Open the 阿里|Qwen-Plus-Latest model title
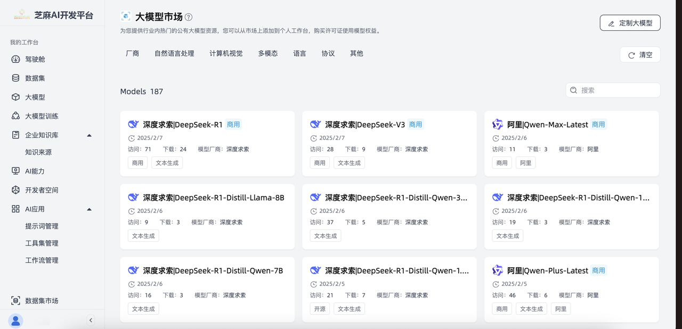This screenshot has height=329, width=682. tap(548, 270)
